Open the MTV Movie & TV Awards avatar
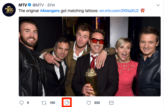This screenshot has height=107, width=164. [9, 10]
